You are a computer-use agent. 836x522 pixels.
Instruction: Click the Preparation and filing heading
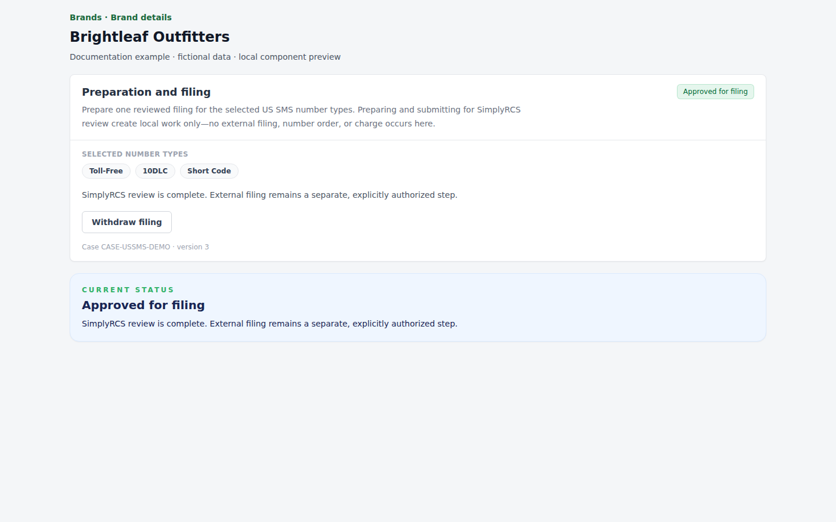pyautogui.click(x=146, y=92)
